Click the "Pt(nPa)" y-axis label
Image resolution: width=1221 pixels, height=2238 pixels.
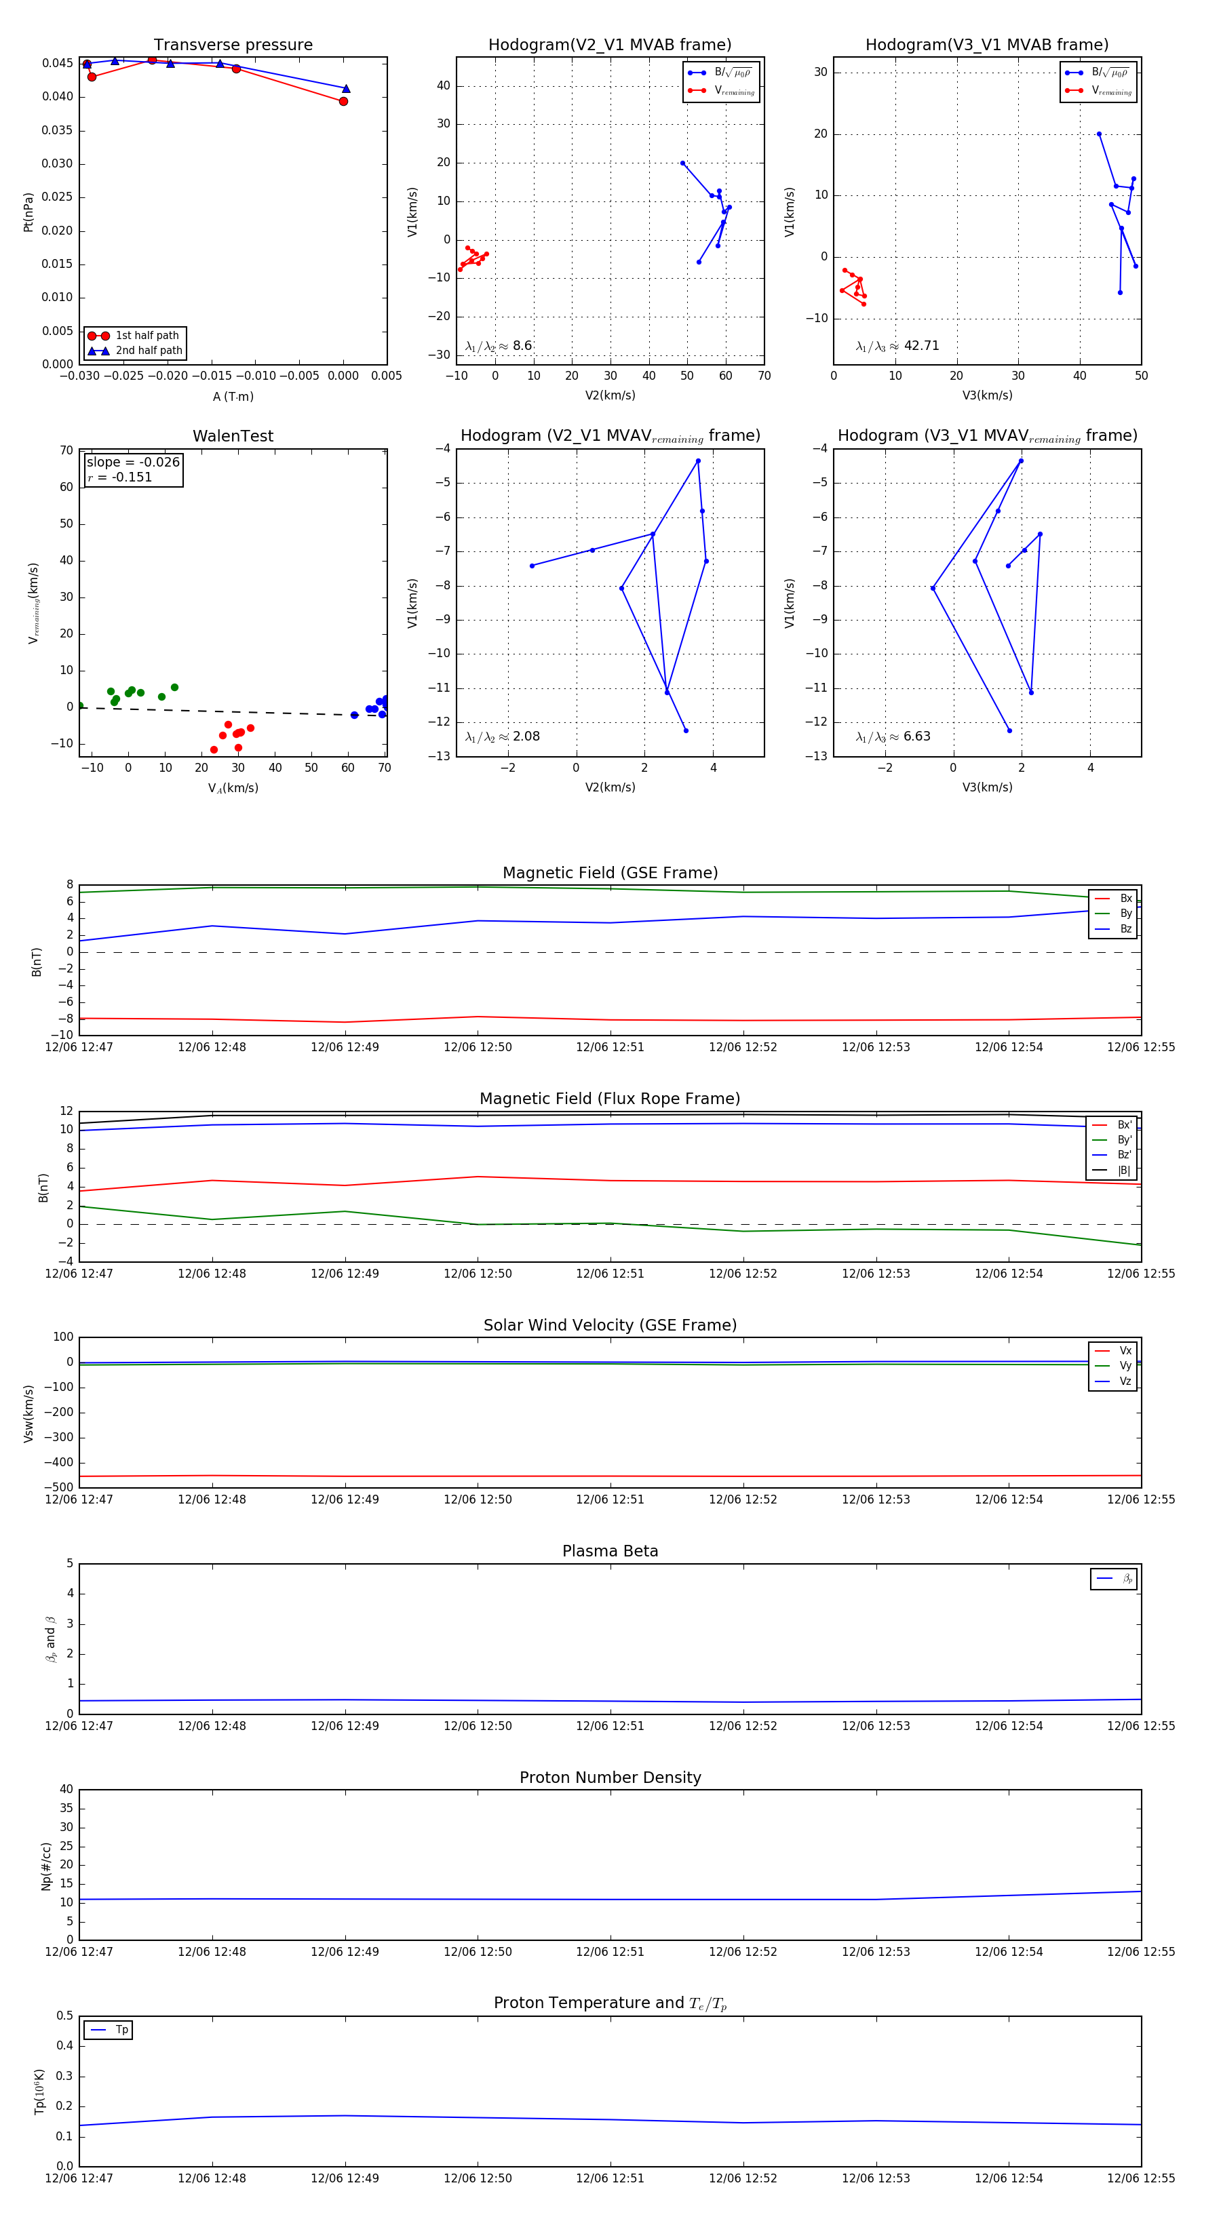click(x=28, y=211)
